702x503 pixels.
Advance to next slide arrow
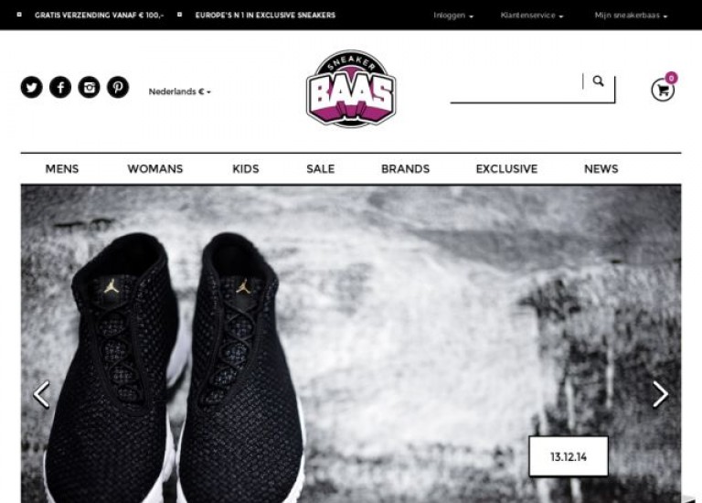(x=660, y=394)
